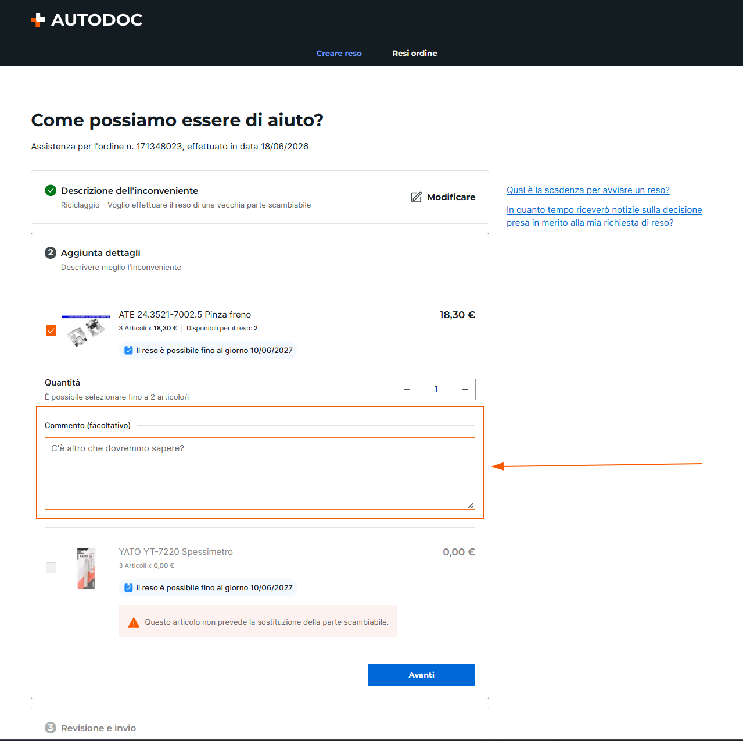743x741 pixels.
Task: Click the quantity number field
Action: point(436,389)
